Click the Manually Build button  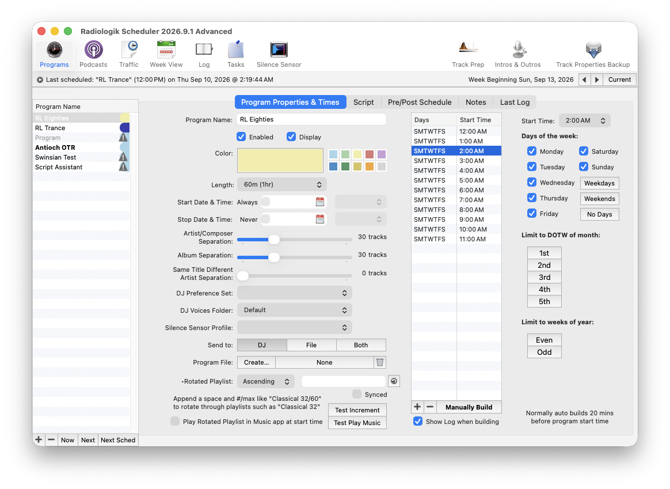click(469, 407)
